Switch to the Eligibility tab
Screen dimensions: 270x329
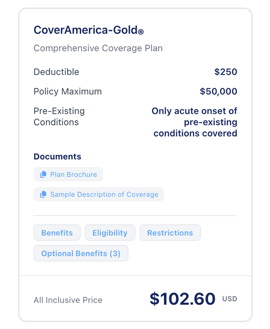pyautogui.click(x=110, y=233)
